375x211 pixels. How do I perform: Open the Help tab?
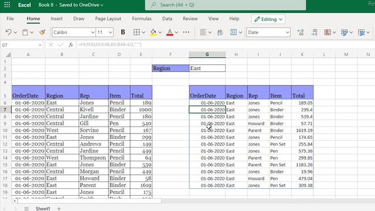coord(234,19)
